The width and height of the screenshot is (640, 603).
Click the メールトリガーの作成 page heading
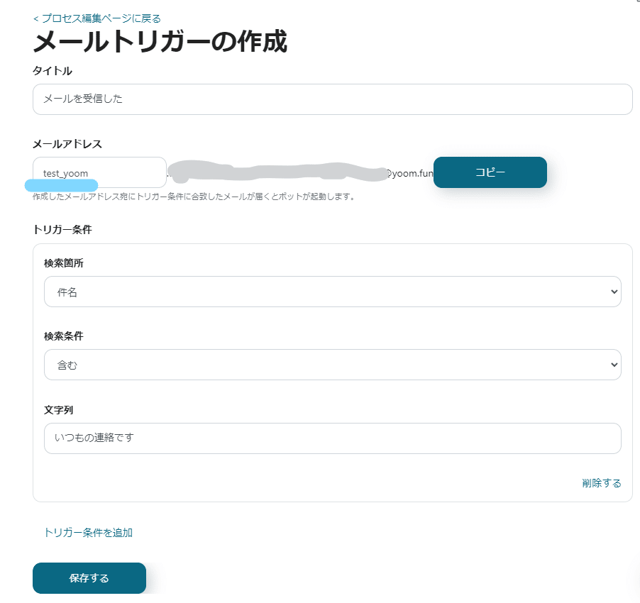coord(160,43)
